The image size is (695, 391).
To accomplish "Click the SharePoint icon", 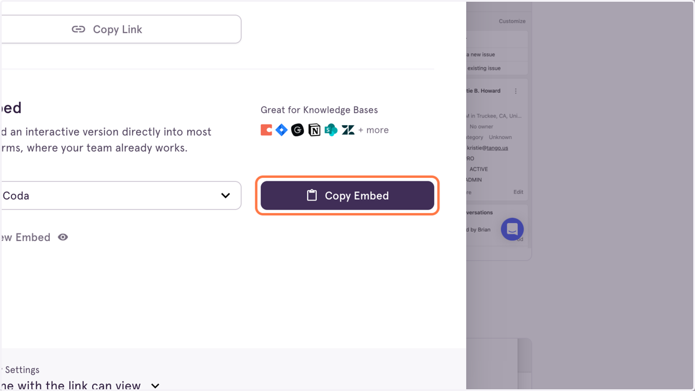I will coord(331,130).
